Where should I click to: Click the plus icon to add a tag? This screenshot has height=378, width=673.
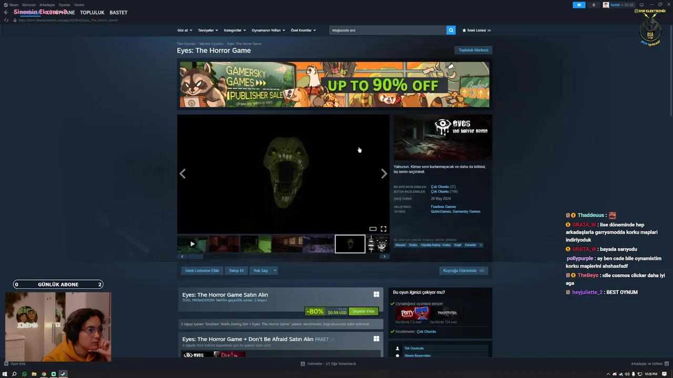[481, 245]
